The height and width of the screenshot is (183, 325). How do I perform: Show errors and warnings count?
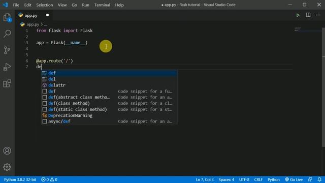tap(49, 179)
